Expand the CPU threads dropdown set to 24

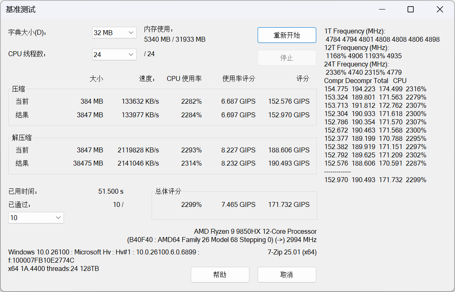(x=114, y=55)
